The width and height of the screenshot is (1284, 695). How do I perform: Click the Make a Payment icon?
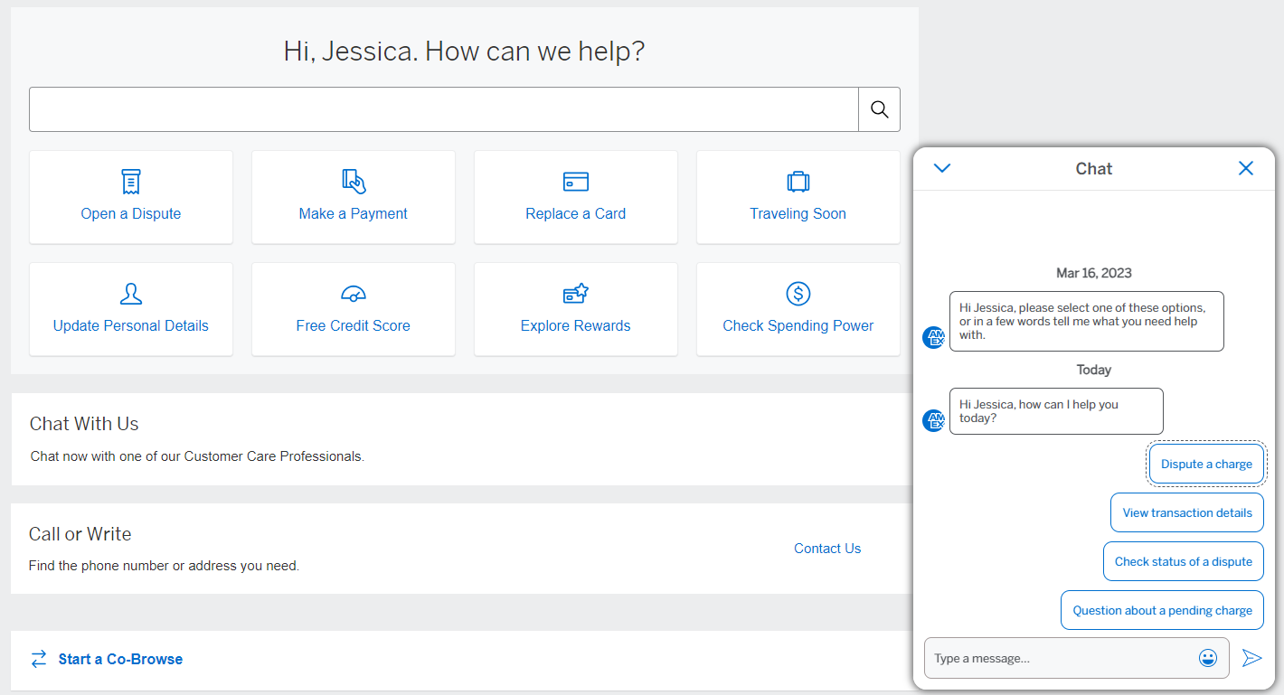tap(354, 182)
